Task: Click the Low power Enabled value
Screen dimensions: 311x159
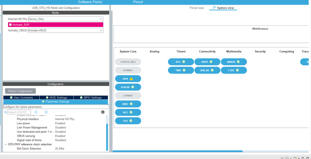Action: [x=60, y=123]
